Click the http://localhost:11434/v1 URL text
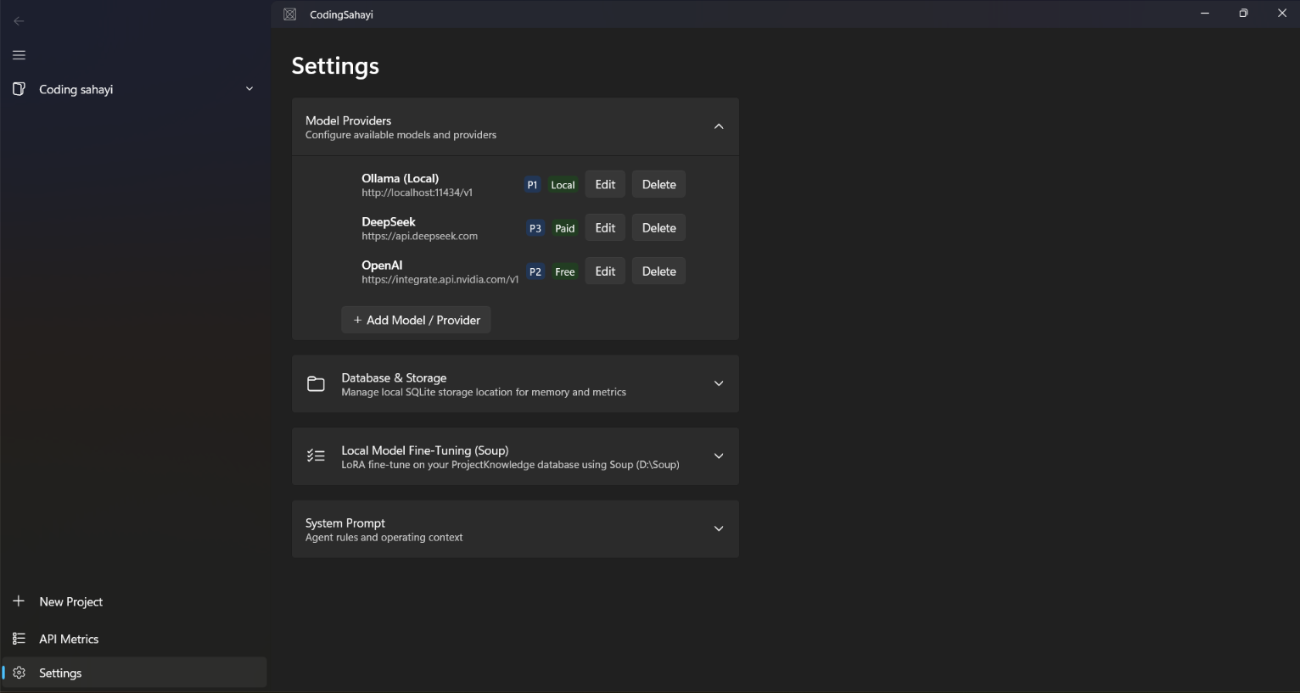Screen dimensions: 1300x693 pos(417,193)
